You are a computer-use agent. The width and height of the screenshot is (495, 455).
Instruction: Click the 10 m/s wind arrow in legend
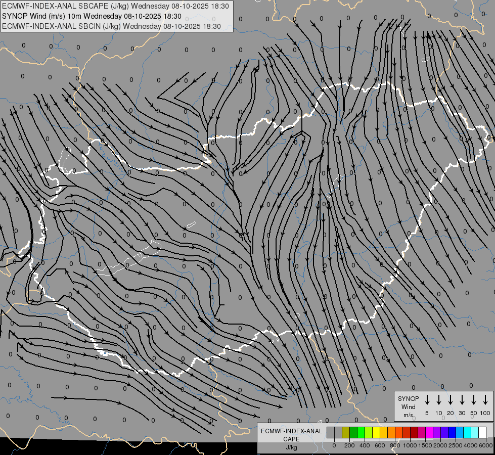[439, 400]
